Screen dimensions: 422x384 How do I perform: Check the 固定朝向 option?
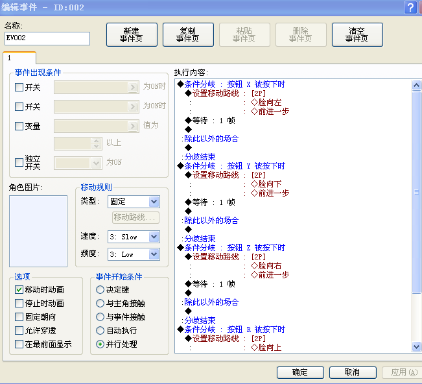[19, 317]
